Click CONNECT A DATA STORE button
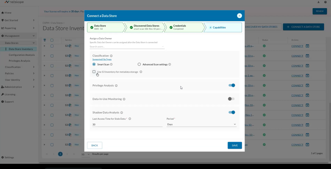The image size is (331, 169). point(303,27)
